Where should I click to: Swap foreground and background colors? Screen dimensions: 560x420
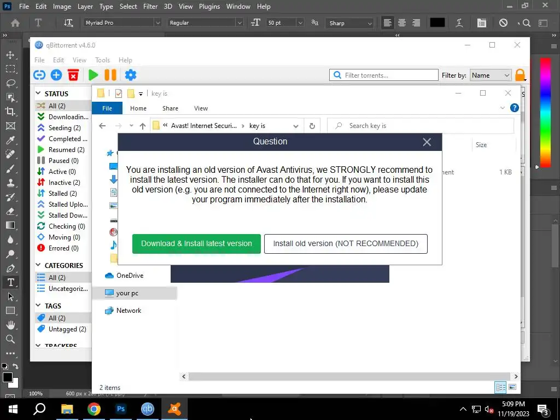point(15,366)
